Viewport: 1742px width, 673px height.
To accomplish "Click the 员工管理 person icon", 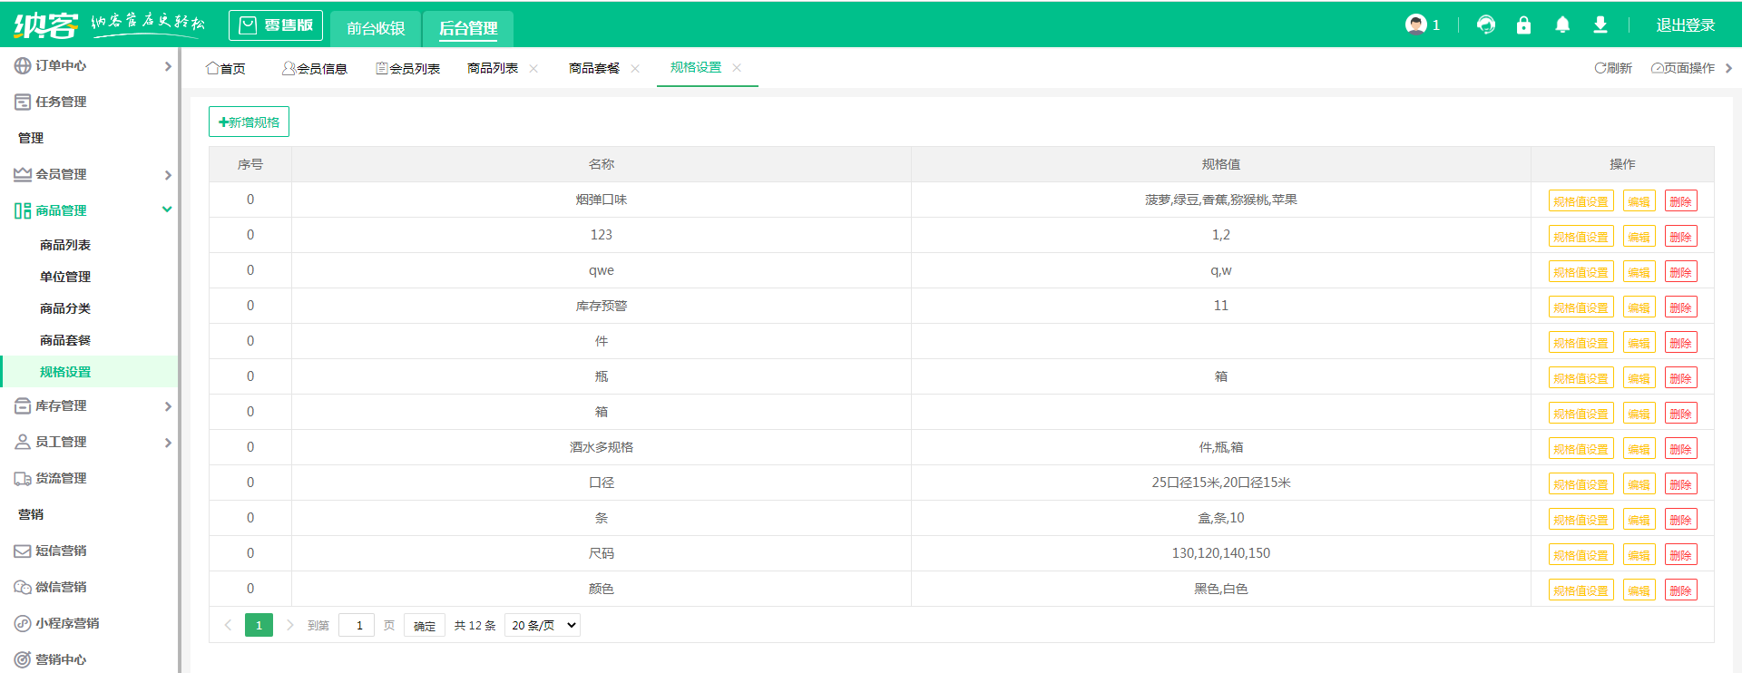I will [23, 442].
